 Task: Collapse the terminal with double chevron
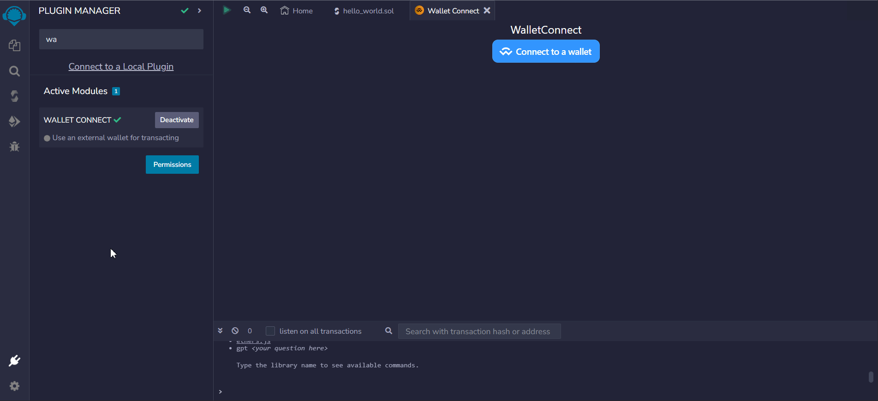(220, 331)
